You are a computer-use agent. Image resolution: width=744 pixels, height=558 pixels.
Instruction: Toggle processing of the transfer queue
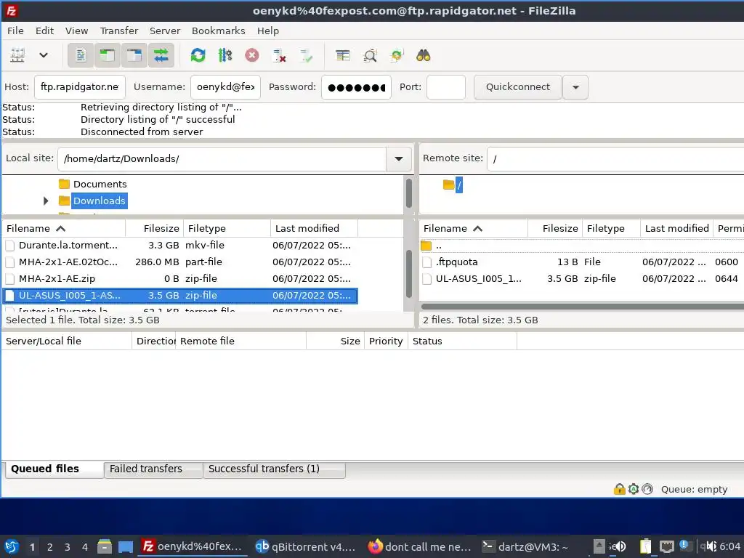[225, 55]
